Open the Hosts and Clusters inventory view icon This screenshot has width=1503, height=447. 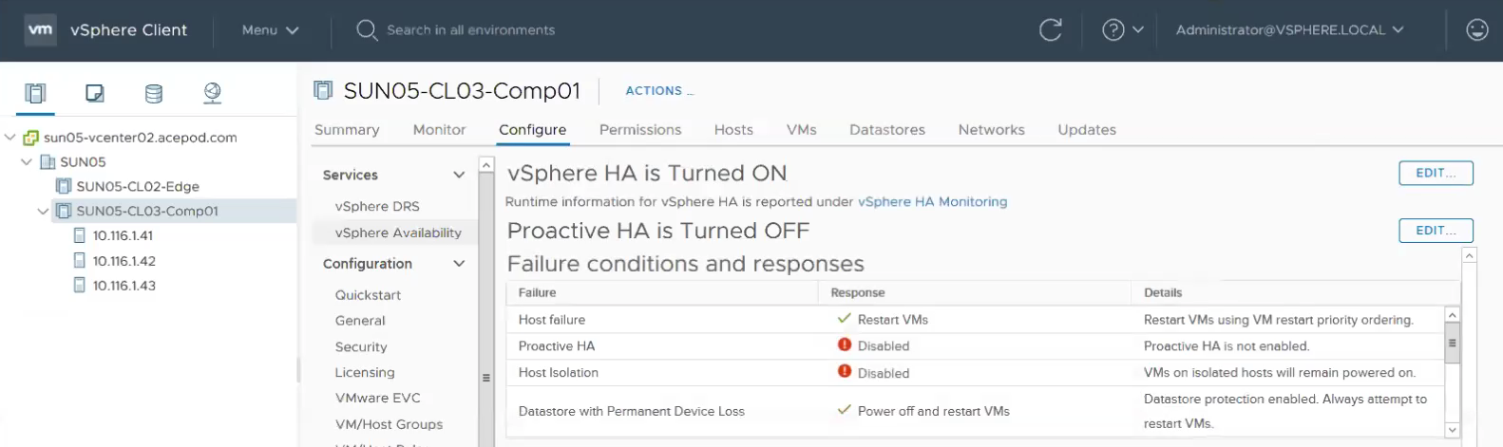pyautogui.click(x=35, y=93)
